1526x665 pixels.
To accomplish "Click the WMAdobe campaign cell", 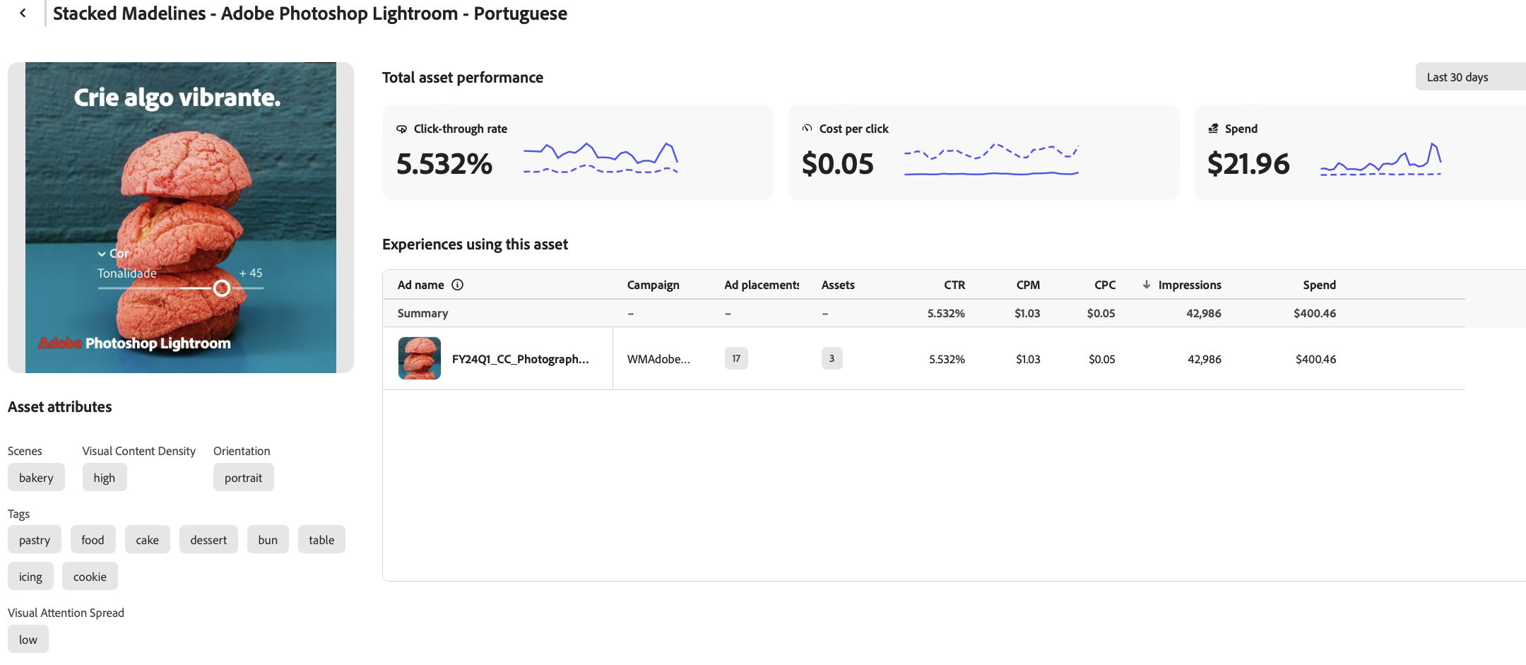I will coord(658,359).
